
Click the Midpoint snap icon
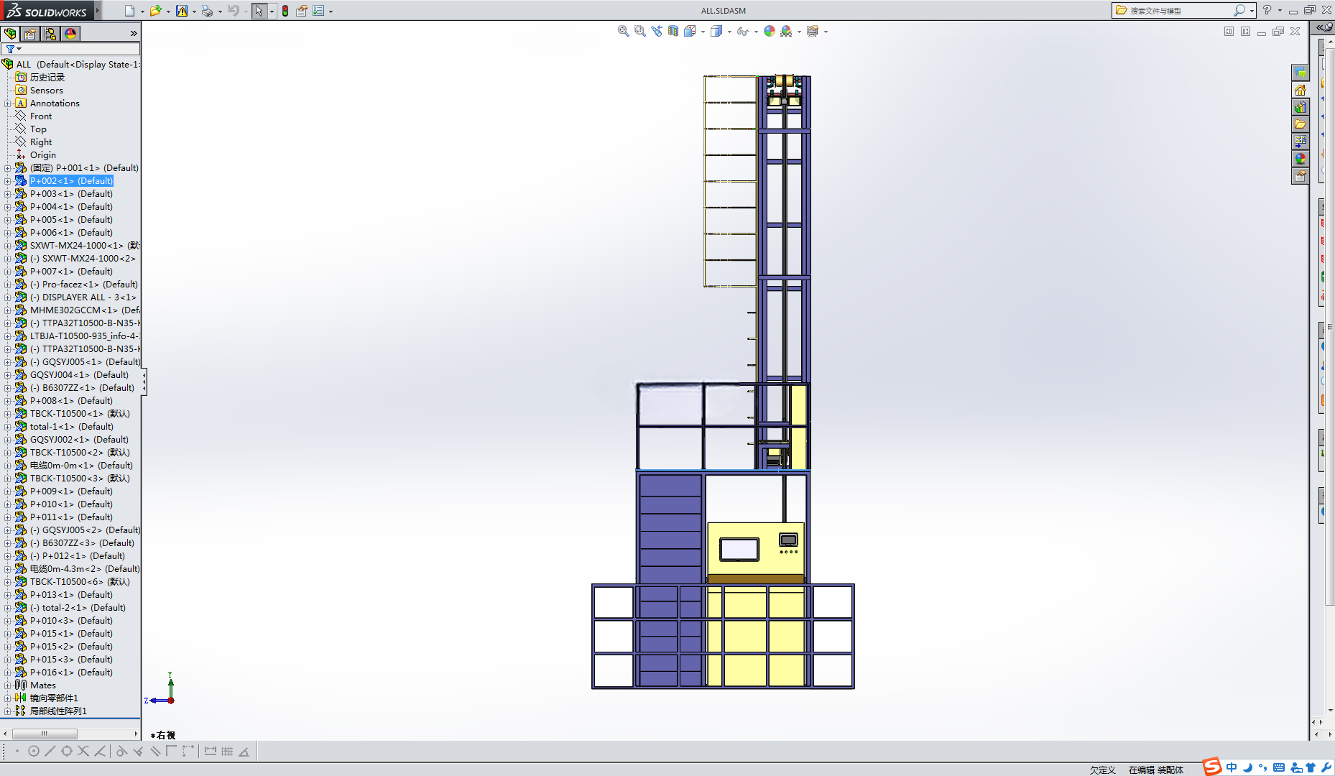50,752
